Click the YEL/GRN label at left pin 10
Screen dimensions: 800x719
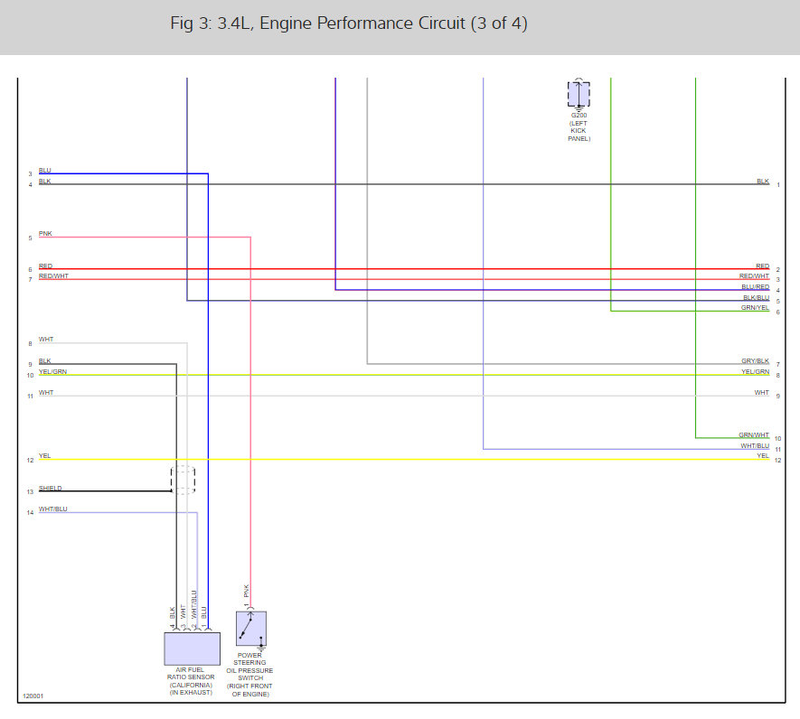(x=52, y=371)
